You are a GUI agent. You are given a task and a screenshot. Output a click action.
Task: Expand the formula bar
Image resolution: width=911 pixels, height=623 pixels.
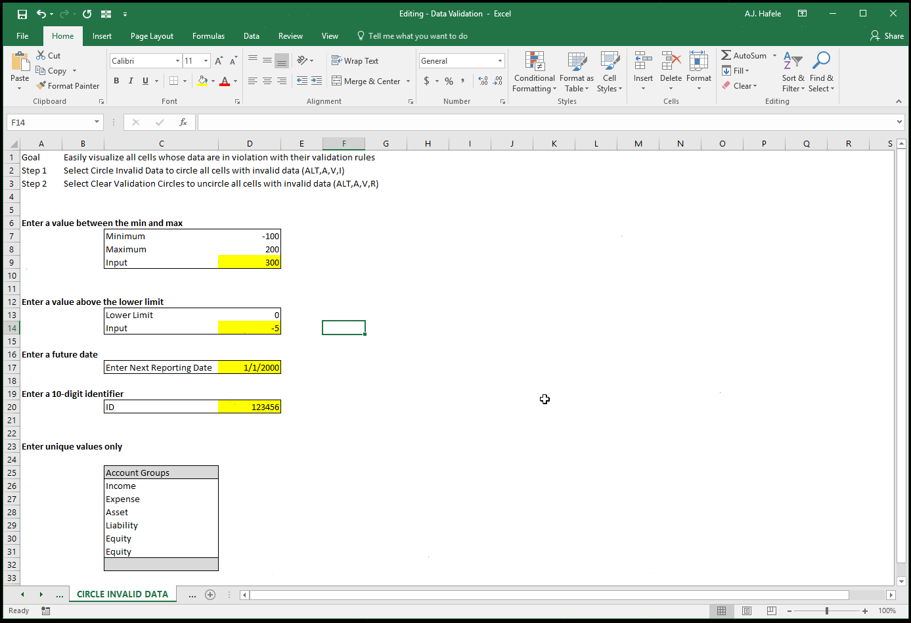(x=899, y=122)
